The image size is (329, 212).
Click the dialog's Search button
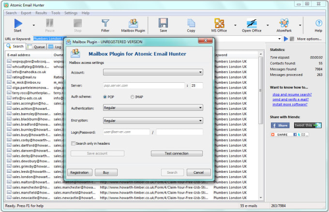click(x=172, y=172)
